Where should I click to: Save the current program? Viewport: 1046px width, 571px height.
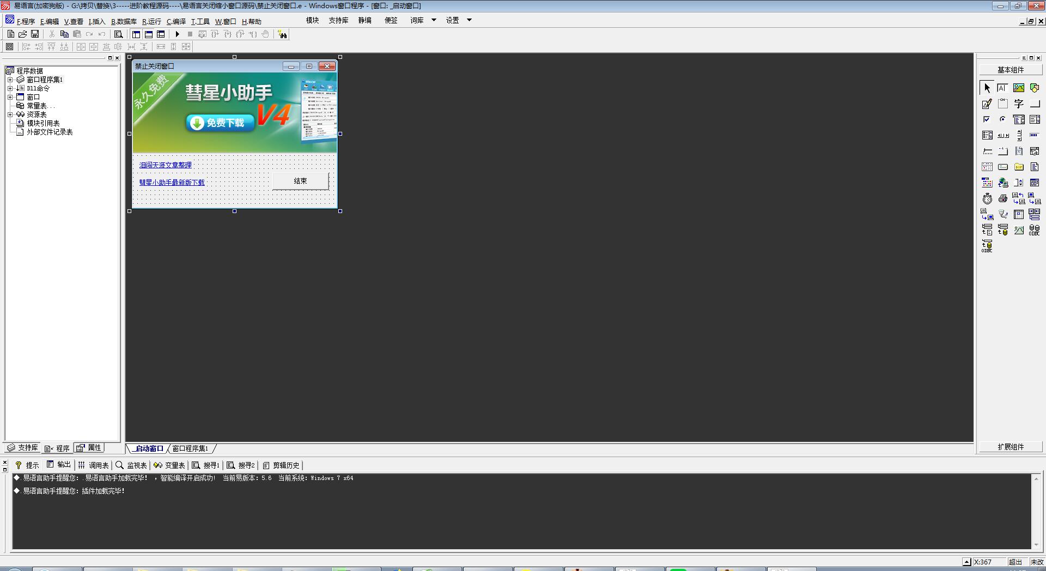click(35, 34)
